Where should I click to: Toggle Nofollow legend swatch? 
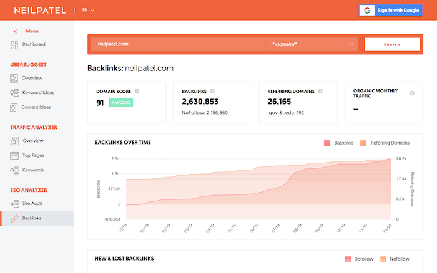(383, 259)
